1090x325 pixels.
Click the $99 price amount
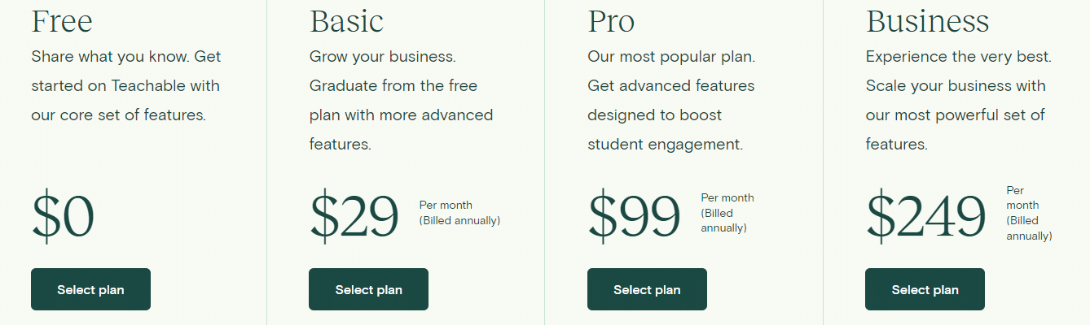[x=634, y=216]
